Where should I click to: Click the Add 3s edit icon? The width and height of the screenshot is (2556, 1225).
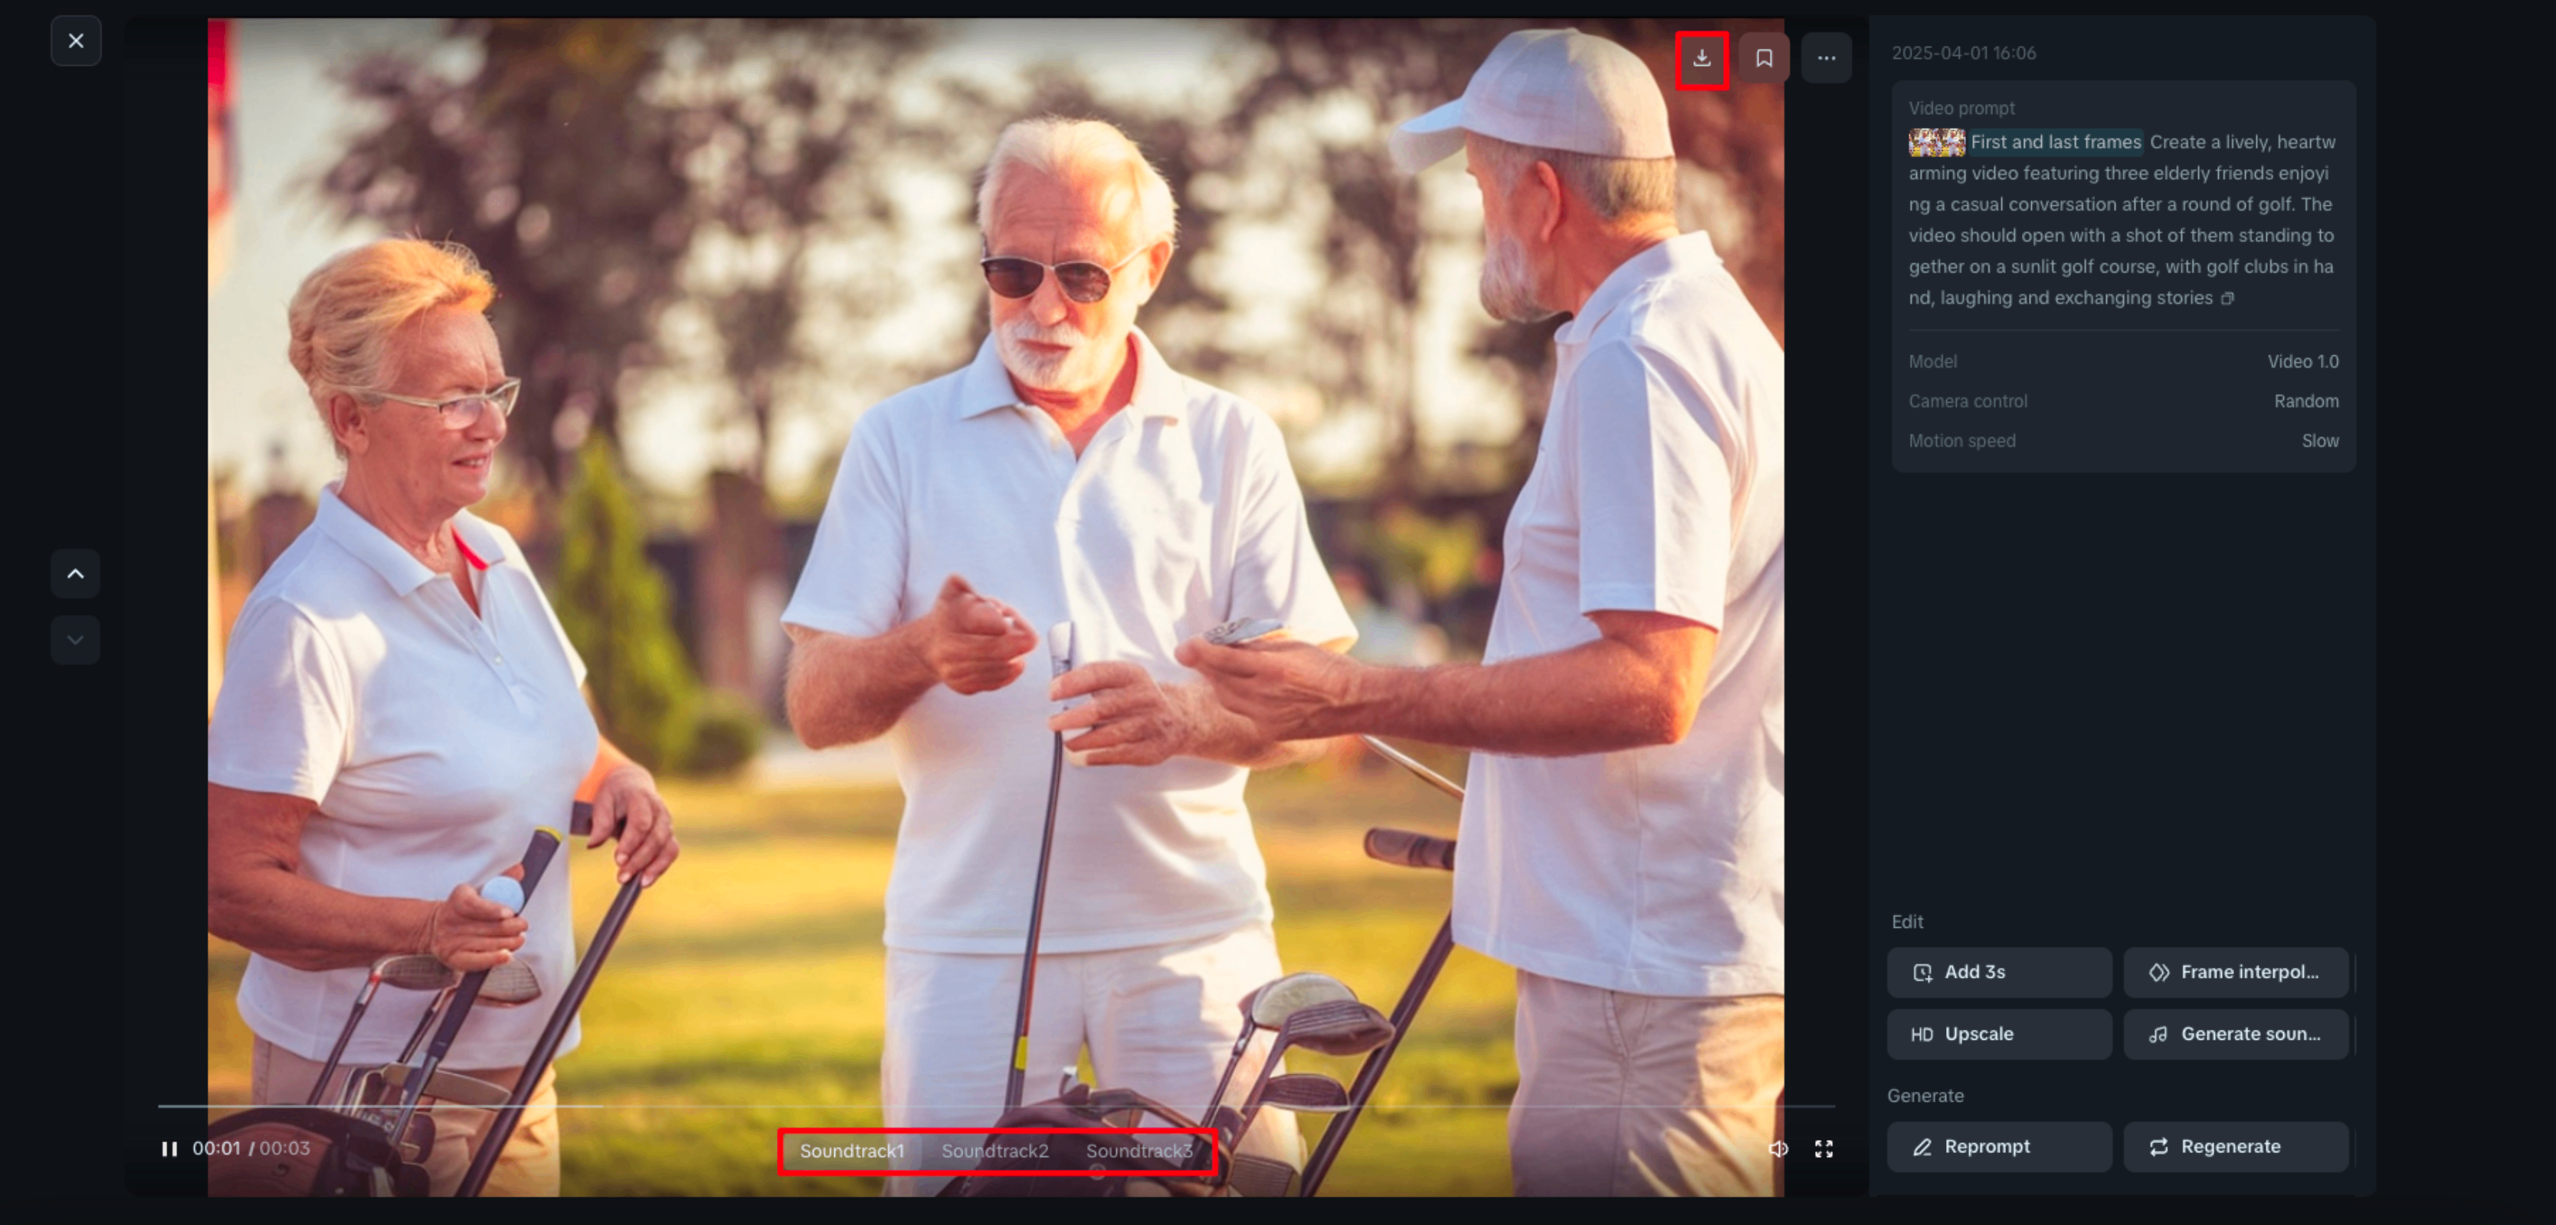1924,973
